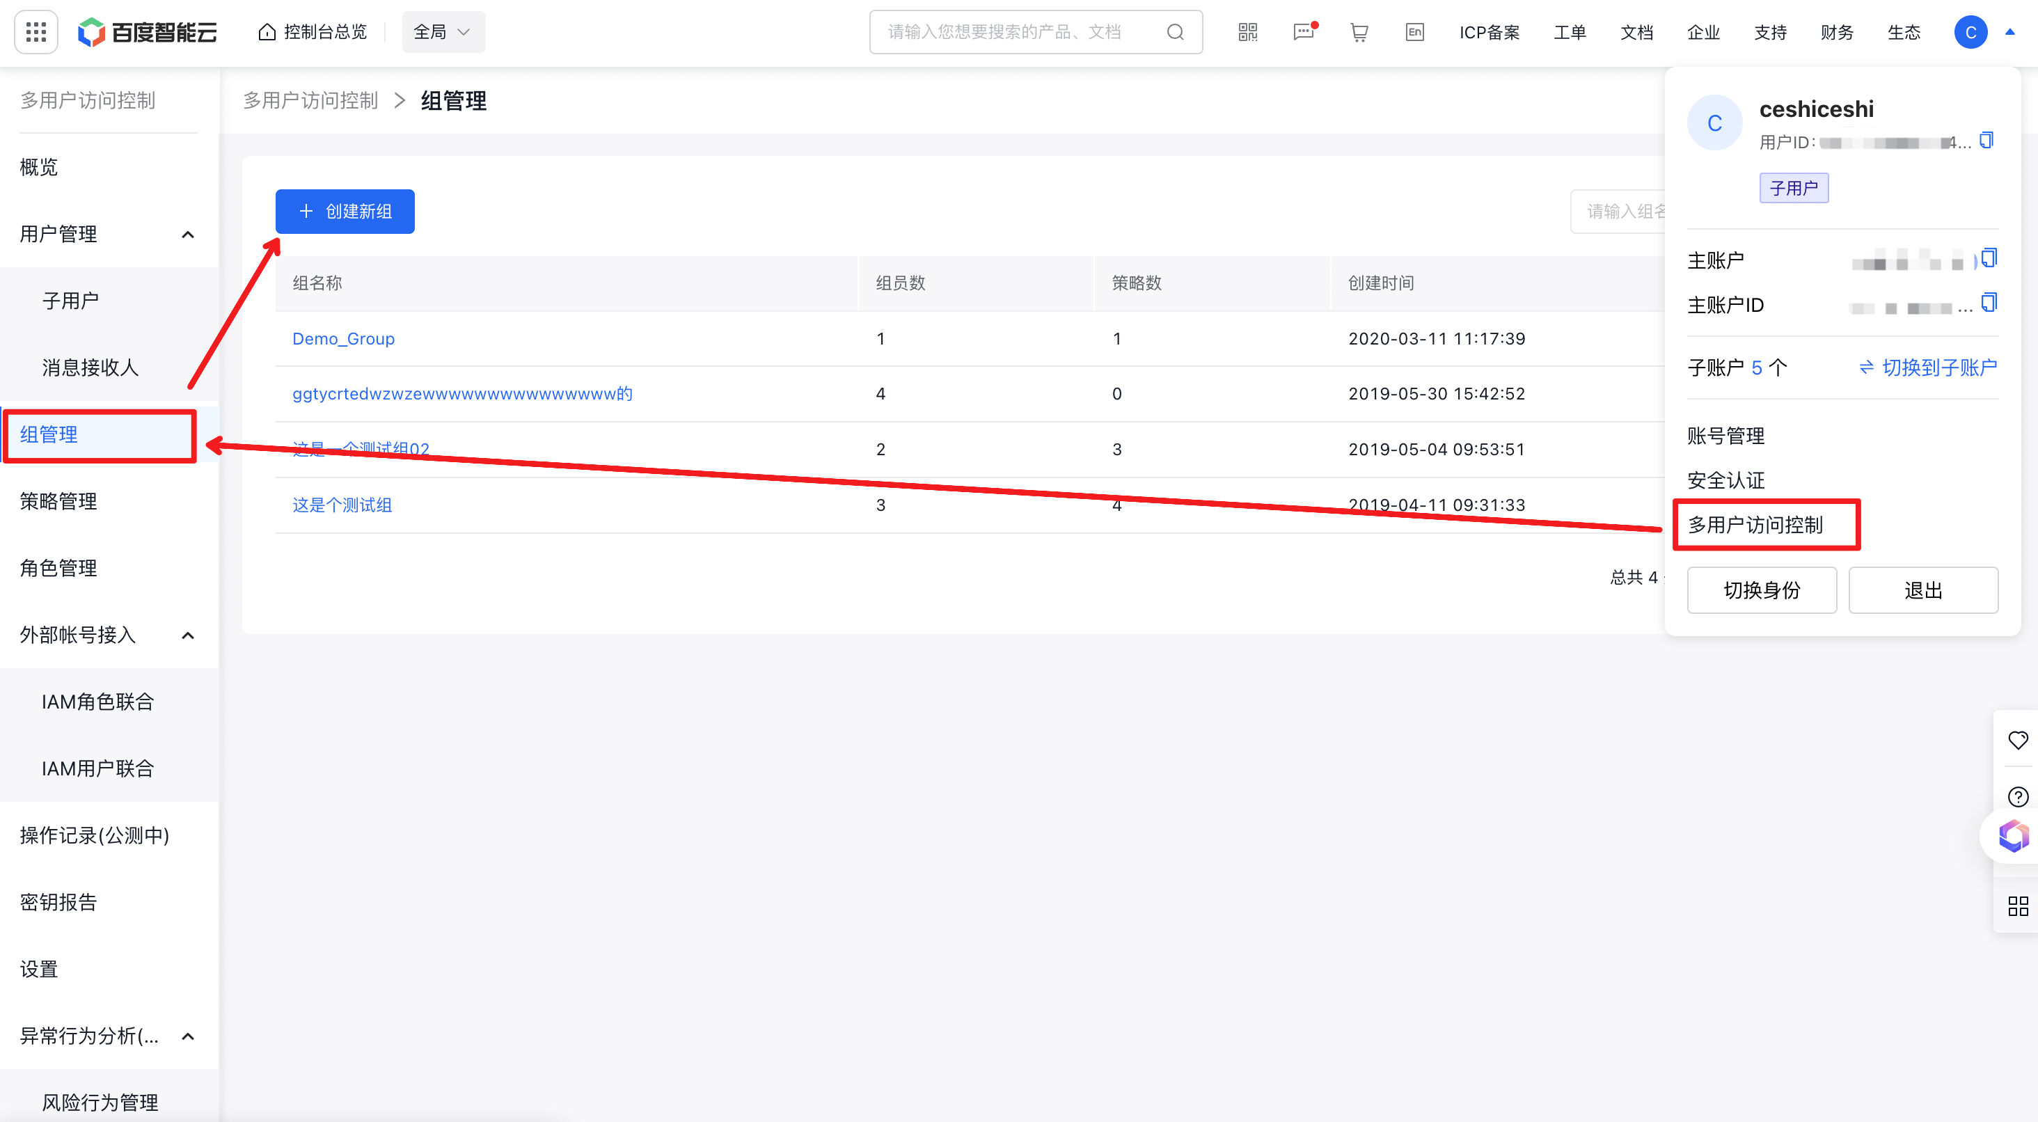Open the Demo_Group group link

[343, 339]
